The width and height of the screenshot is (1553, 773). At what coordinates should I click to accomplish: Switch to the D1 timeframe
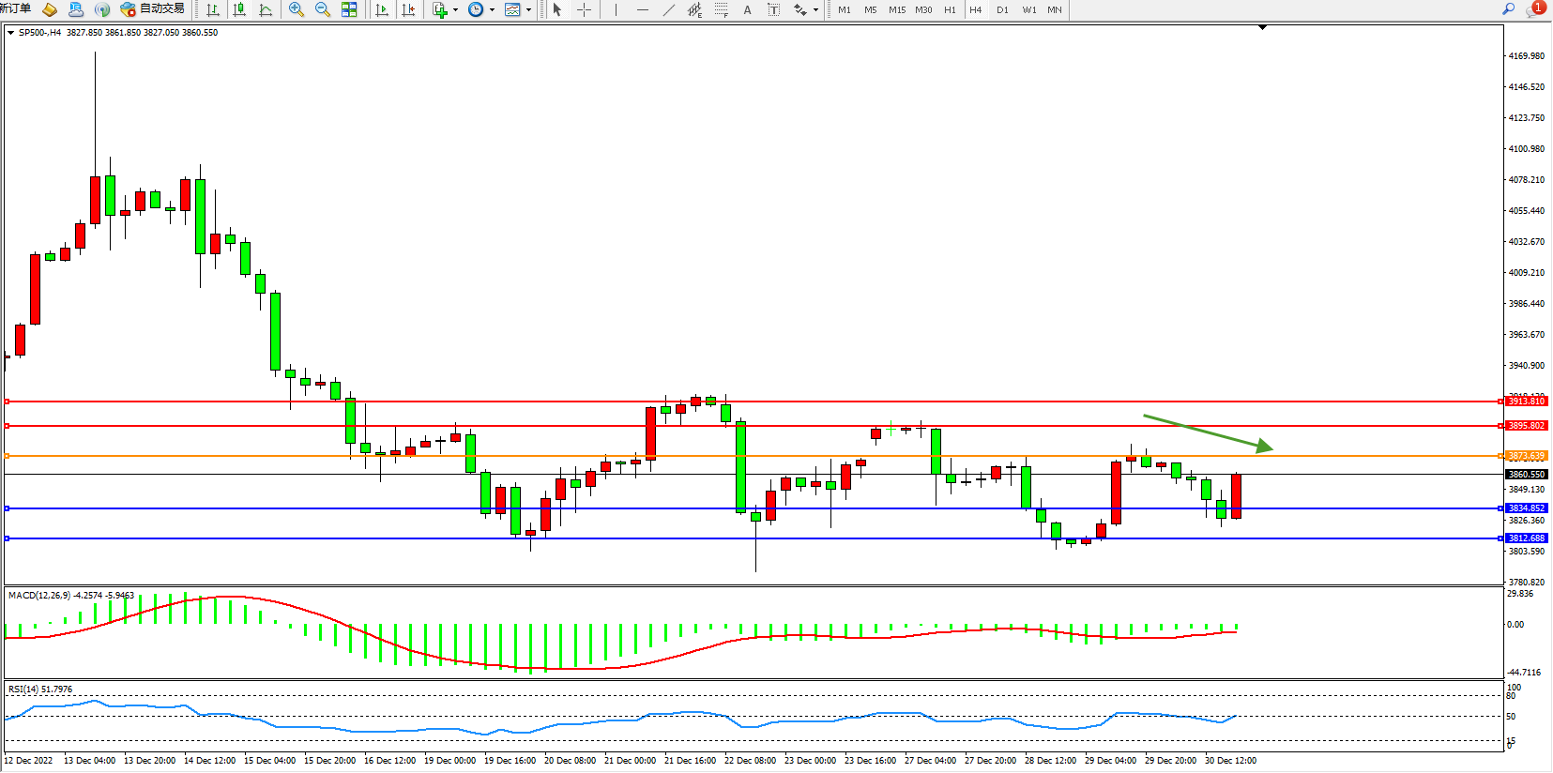[1002, 9]
